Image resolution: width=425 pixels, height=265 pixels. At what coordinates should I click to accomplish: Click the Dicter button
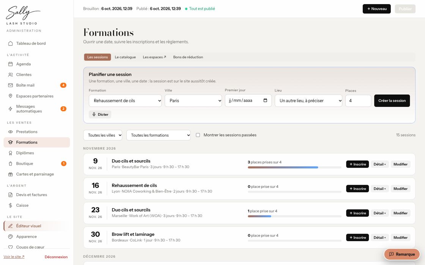pyautogui.click(x=100, y=114)
